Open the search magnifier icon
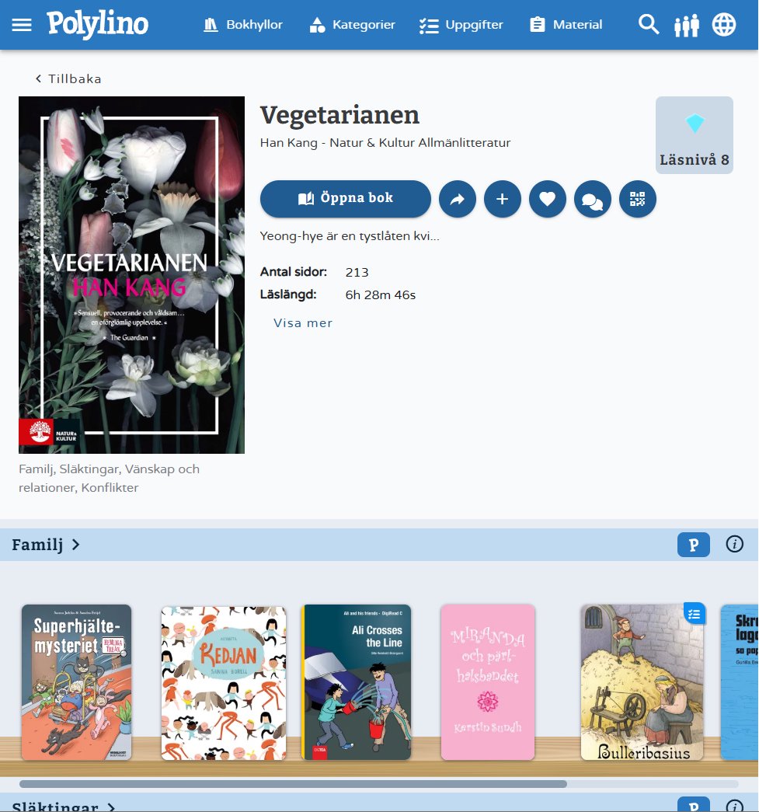Screen dimensions: 759x812 tap(648, 24)
